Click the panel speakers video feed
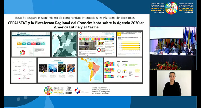The width and height of the screenshot is (201, 108). pos(173,48)
